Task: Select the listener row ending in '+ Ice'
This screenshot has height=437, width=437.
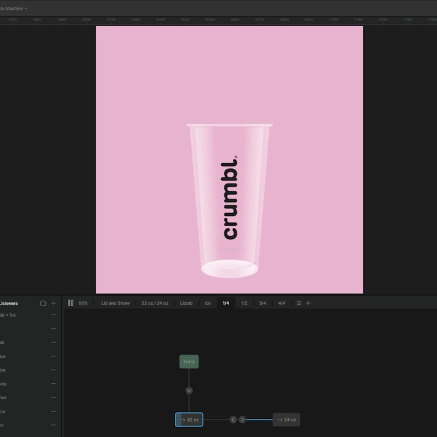Action: 28,315
